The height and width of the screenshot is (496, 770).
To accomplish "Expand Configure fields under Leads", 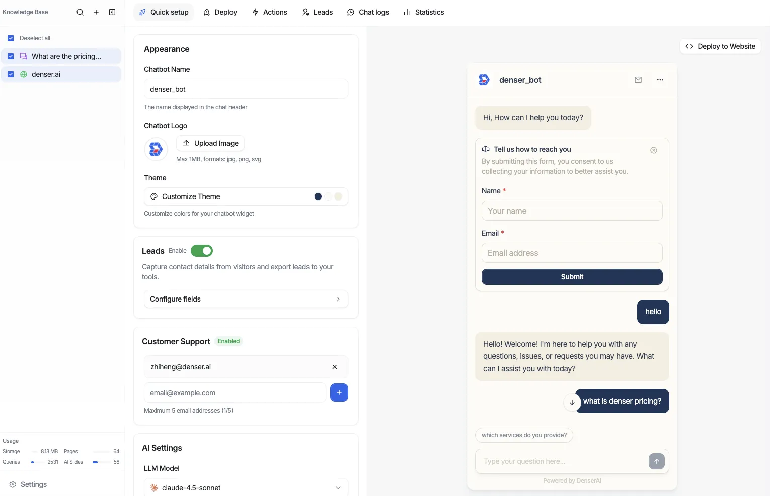I will pos(246,299).
